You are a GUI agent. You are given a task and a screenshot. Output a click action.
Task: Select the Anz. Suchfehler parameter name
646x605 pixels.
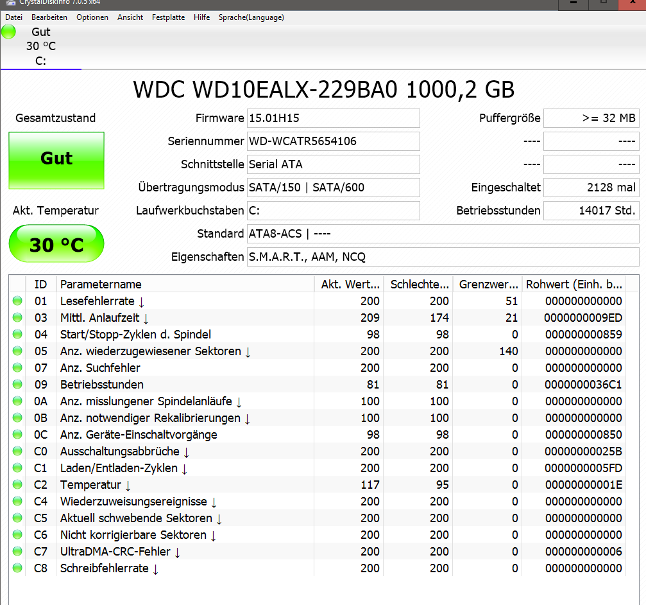point(100,368)
